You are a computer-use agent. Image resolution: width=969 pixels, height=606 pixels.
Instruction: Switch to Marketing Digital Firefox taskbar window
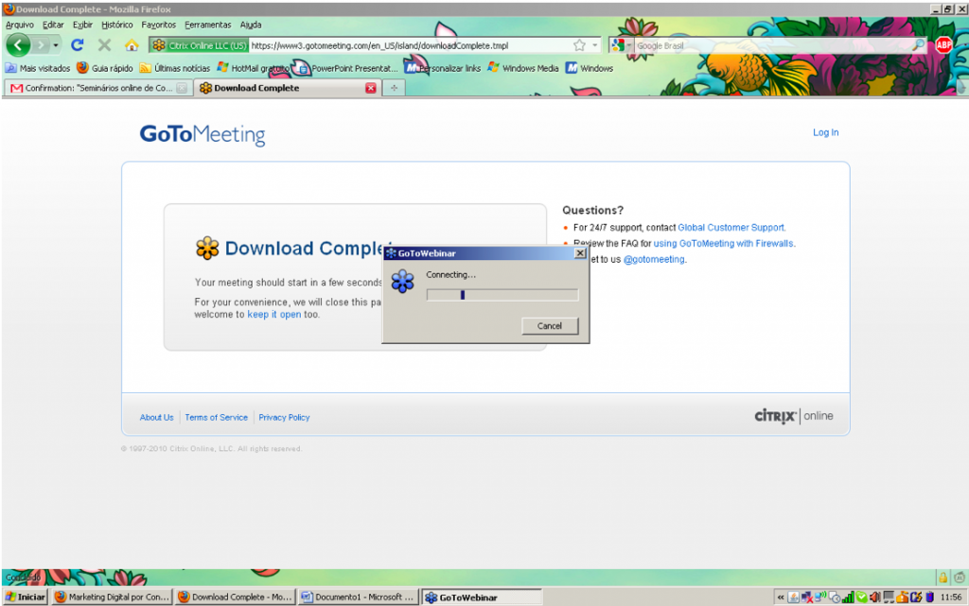click(112, 597)
